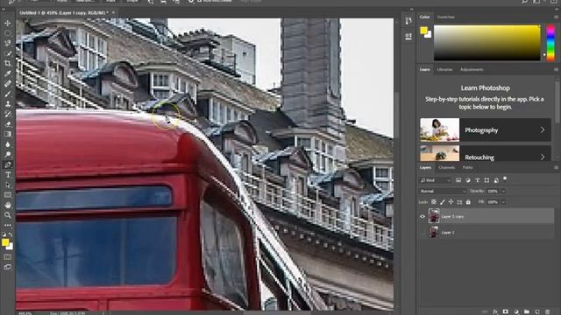Open the Normal blend mode dropdown
Screen dimensions: 561x315
click(443, 192)
